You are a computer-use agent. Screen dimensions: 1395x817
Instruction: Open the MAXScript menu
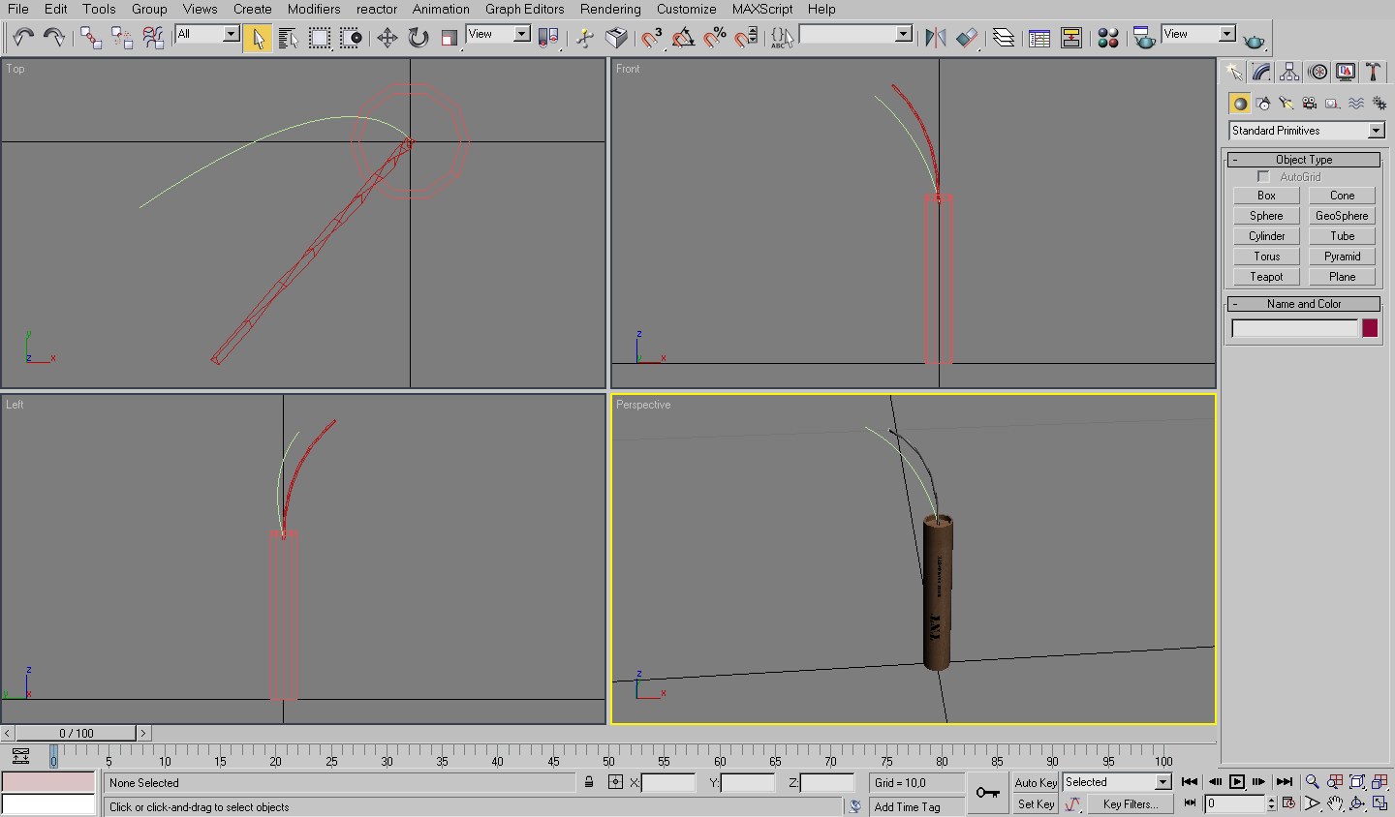click(x=761, y=9)
